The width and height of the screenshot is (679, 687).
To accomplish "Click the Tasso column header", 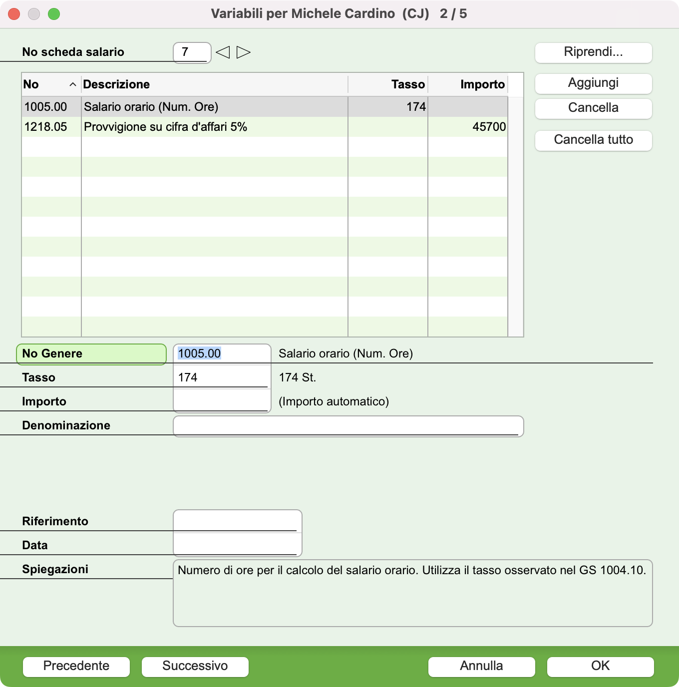I will 388,84.
